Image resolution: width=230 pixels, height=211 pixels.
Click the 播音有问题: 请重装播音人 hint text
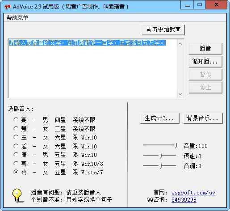[66, 192]
